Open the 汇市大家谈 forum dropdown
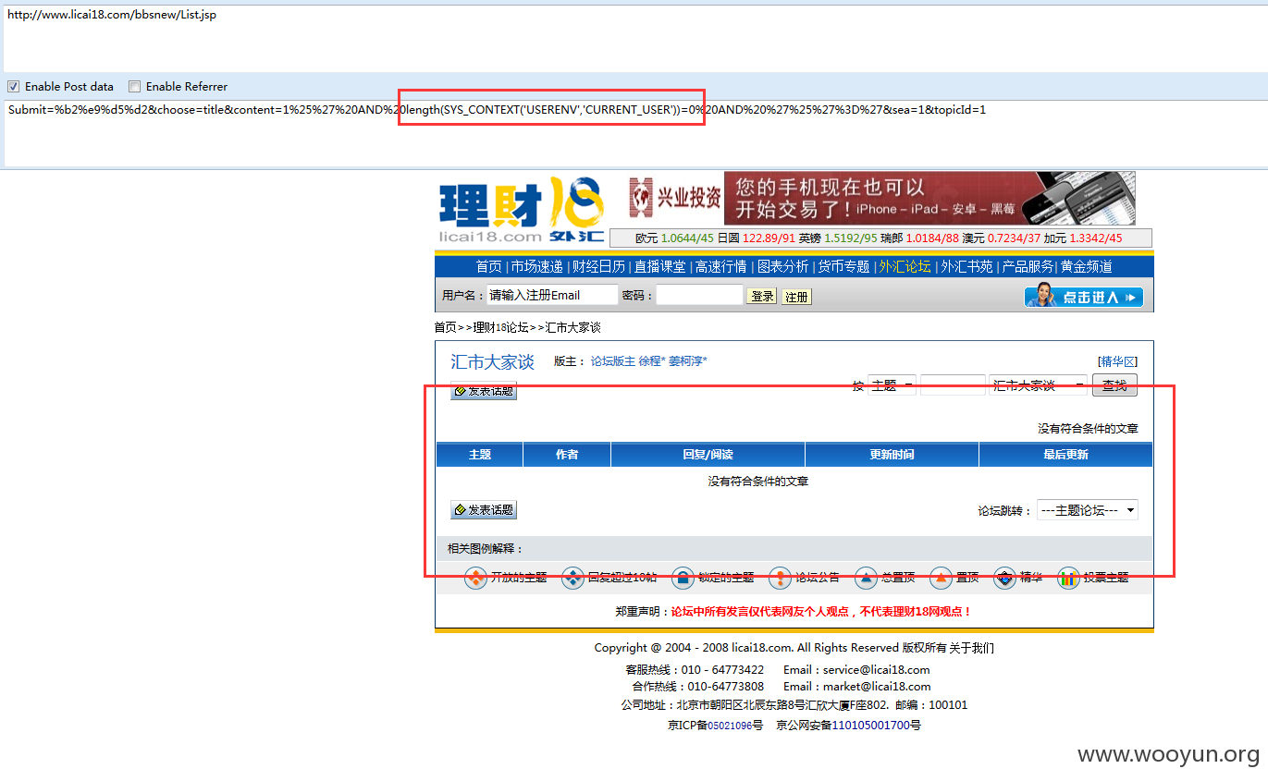The height and width of the screenshot is (781, 1268). pos(1038,385)
